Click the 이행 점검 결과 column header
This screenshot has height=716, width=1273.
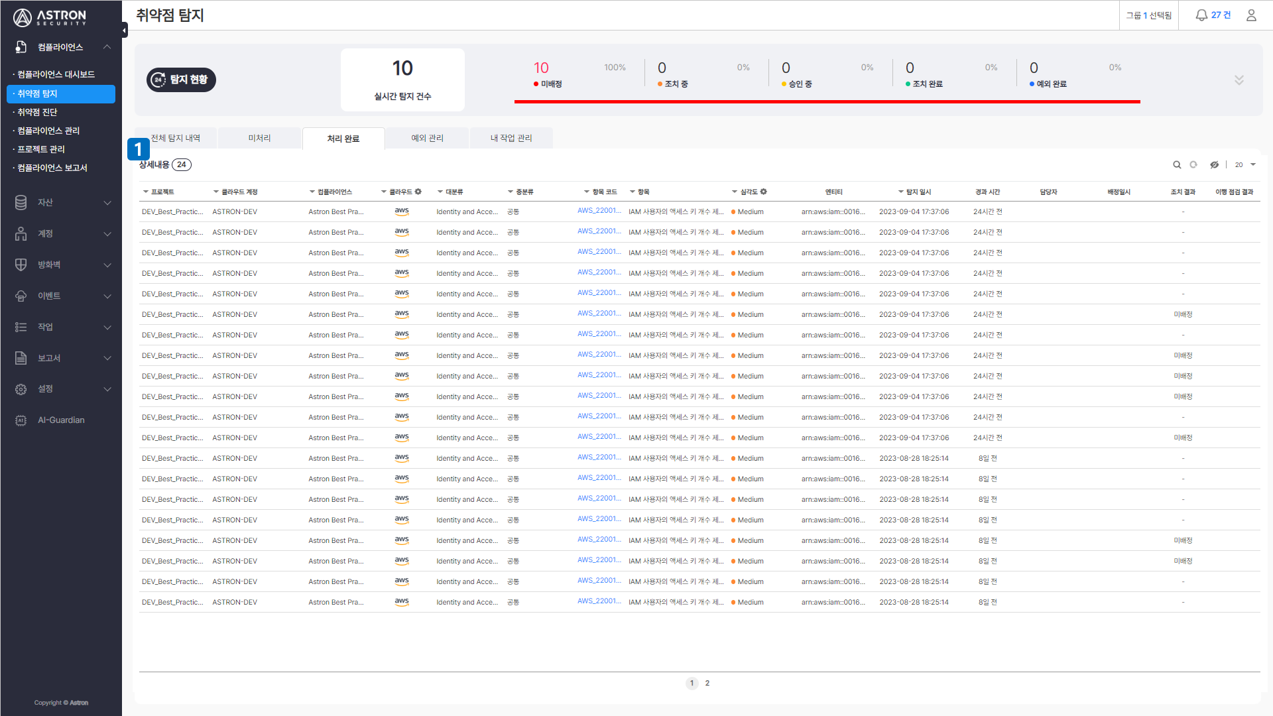pyautogui.click(x=1234, y=192)
